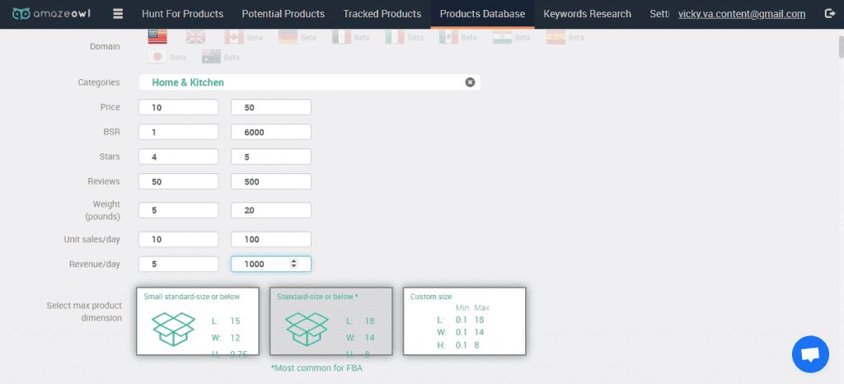This screenshot has height=384, width=844.
Task: Select the India flag domain
Action: [502, 37]
